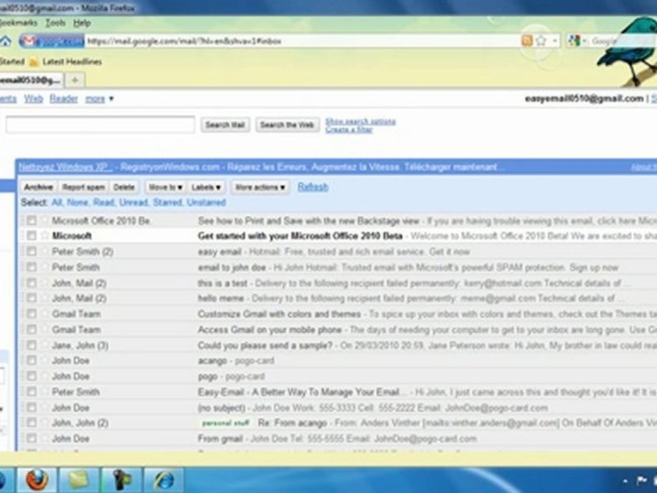Open the Latest Headlines bookmark folder icon
Image resolution: width=657 pixels, height=493 pixels.
tap(34, 62)
